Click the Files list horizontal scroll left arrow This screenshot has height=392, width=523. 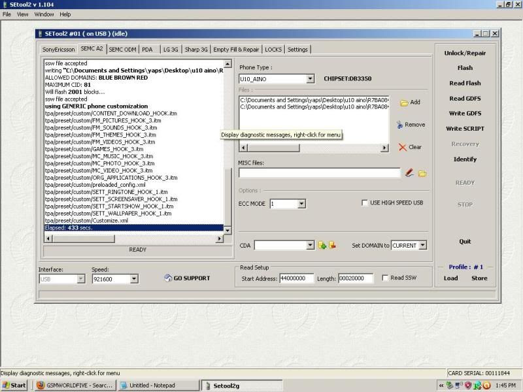point(243,148)
